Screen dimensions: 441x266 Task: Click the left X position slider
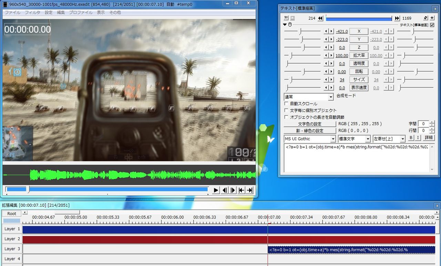coord(302,31)
